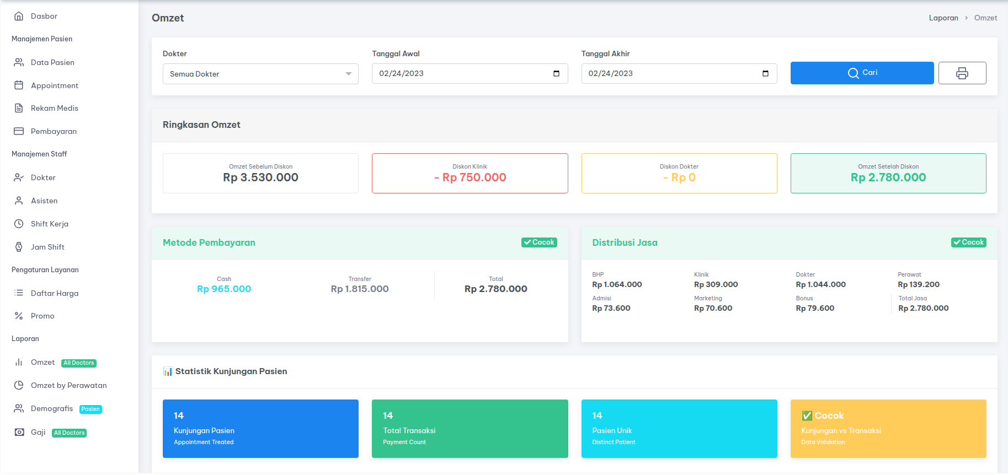The width and height of the screenshot is (1008, 475).
Task: Click the Shift Kerja clock icon
Action: point(19,224)
